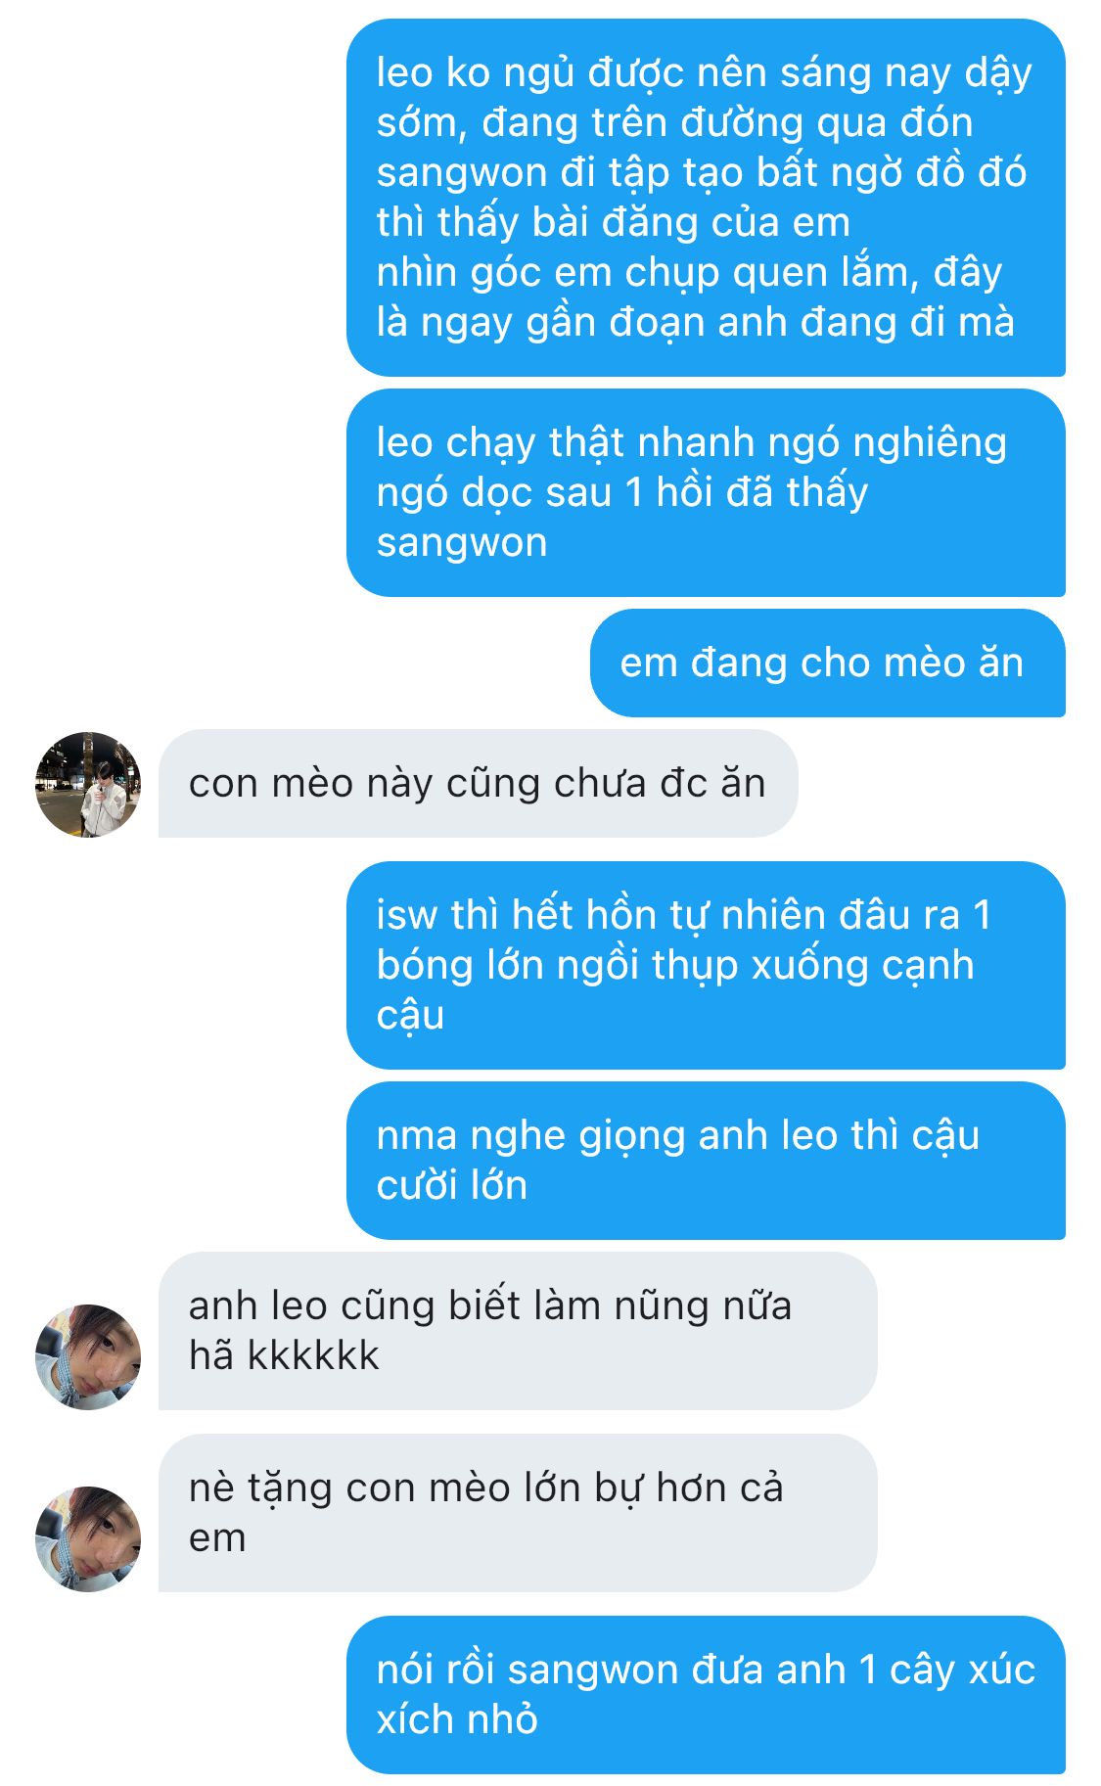The image size is (1101, 1786).
Task: Tap avatar beside "nè tặng con mèo" message
Action: (88, 1538)
